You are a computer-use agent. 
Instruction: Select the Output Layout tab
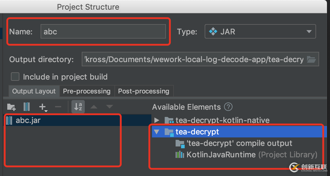click(x=34, y=91)
